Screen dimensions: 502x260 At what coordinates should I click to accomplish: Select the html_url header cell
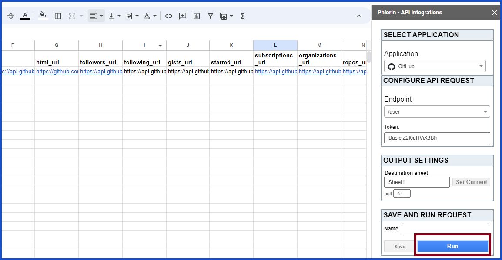57,59
